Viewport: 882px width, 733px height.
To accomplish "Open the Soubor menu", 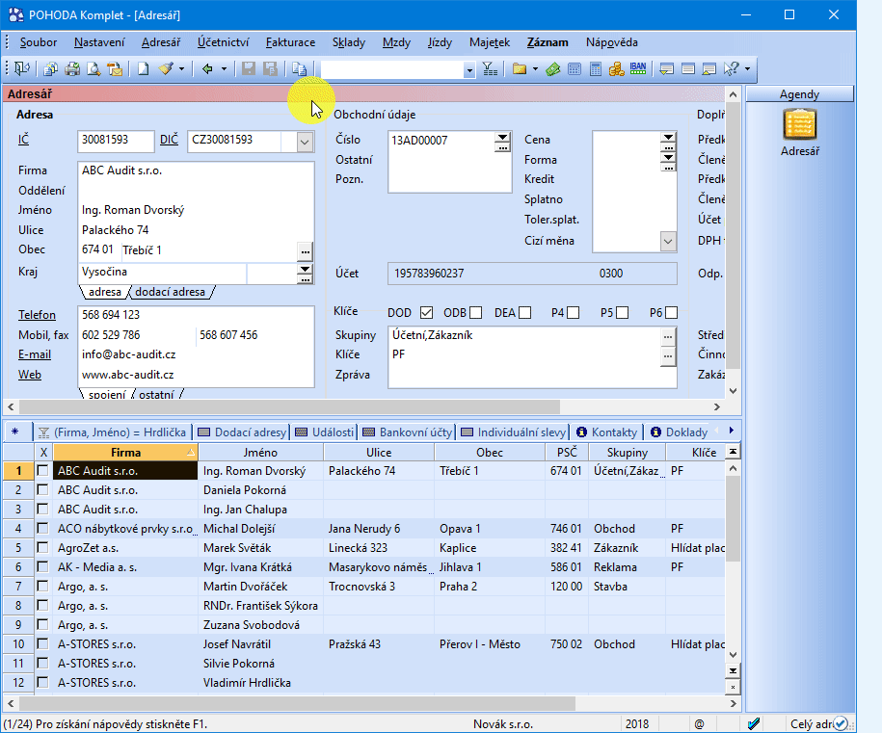I will tap(39, 42).
